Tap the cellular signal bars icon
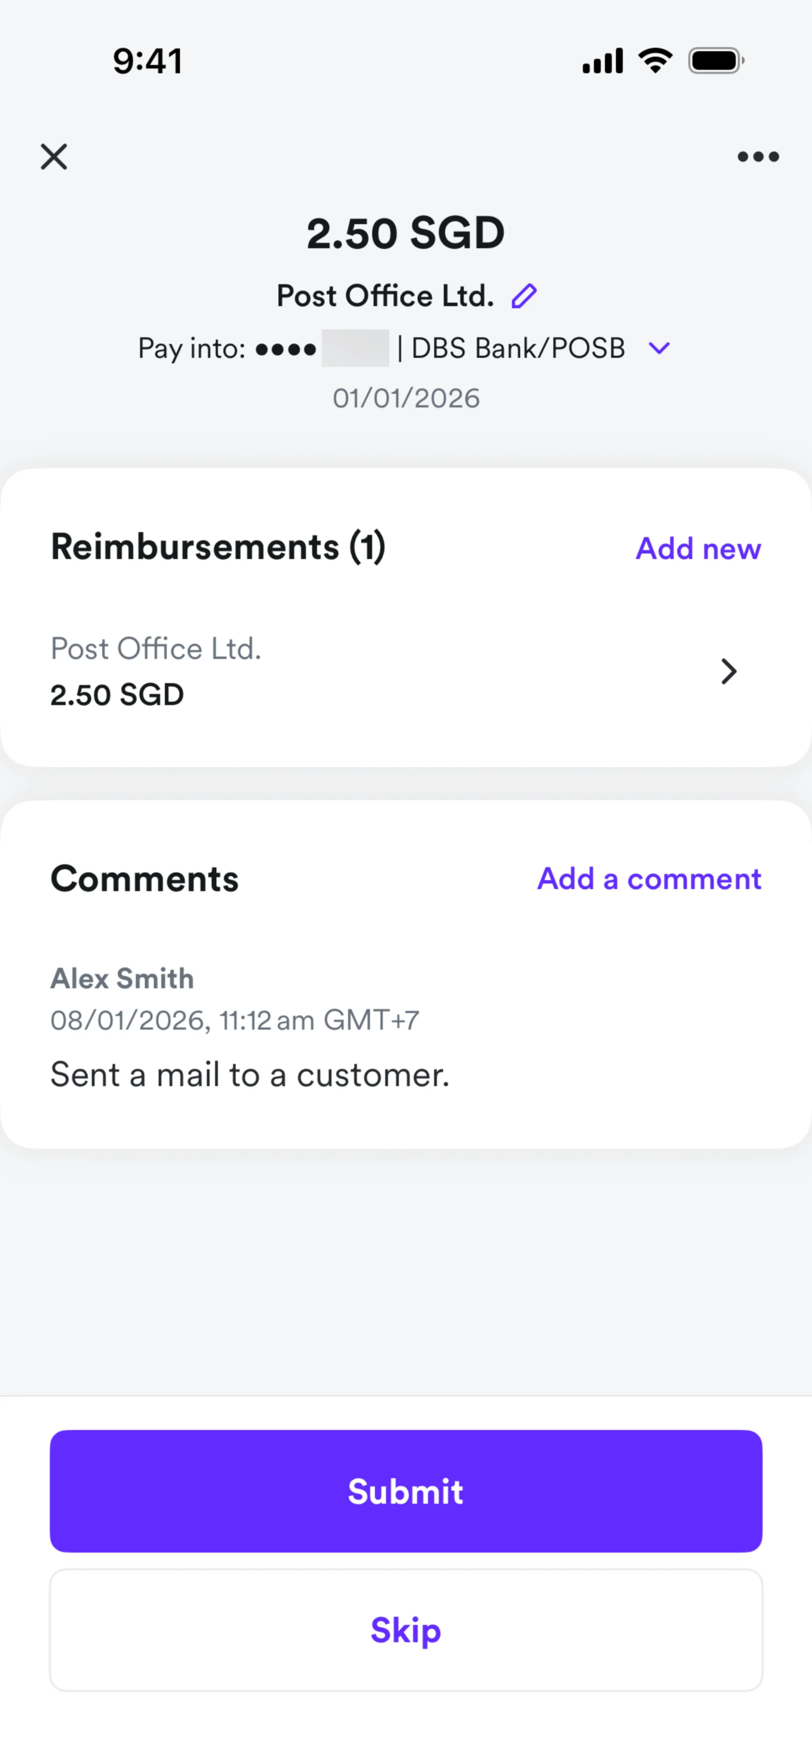Viewport: 812px width, 1761px height. click(602, 61)
